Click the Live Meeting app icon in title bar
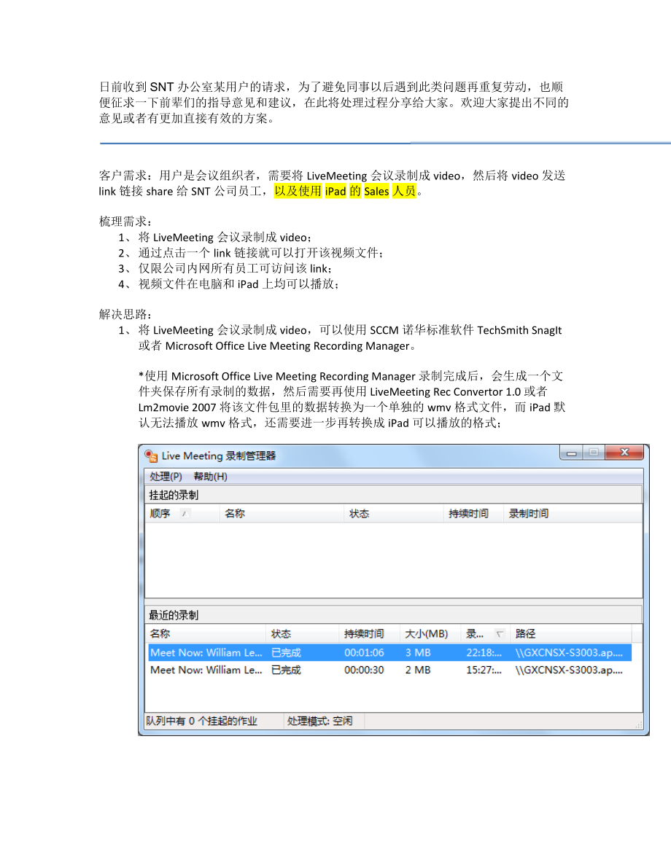The image size is (671, 868). [151, 455]
